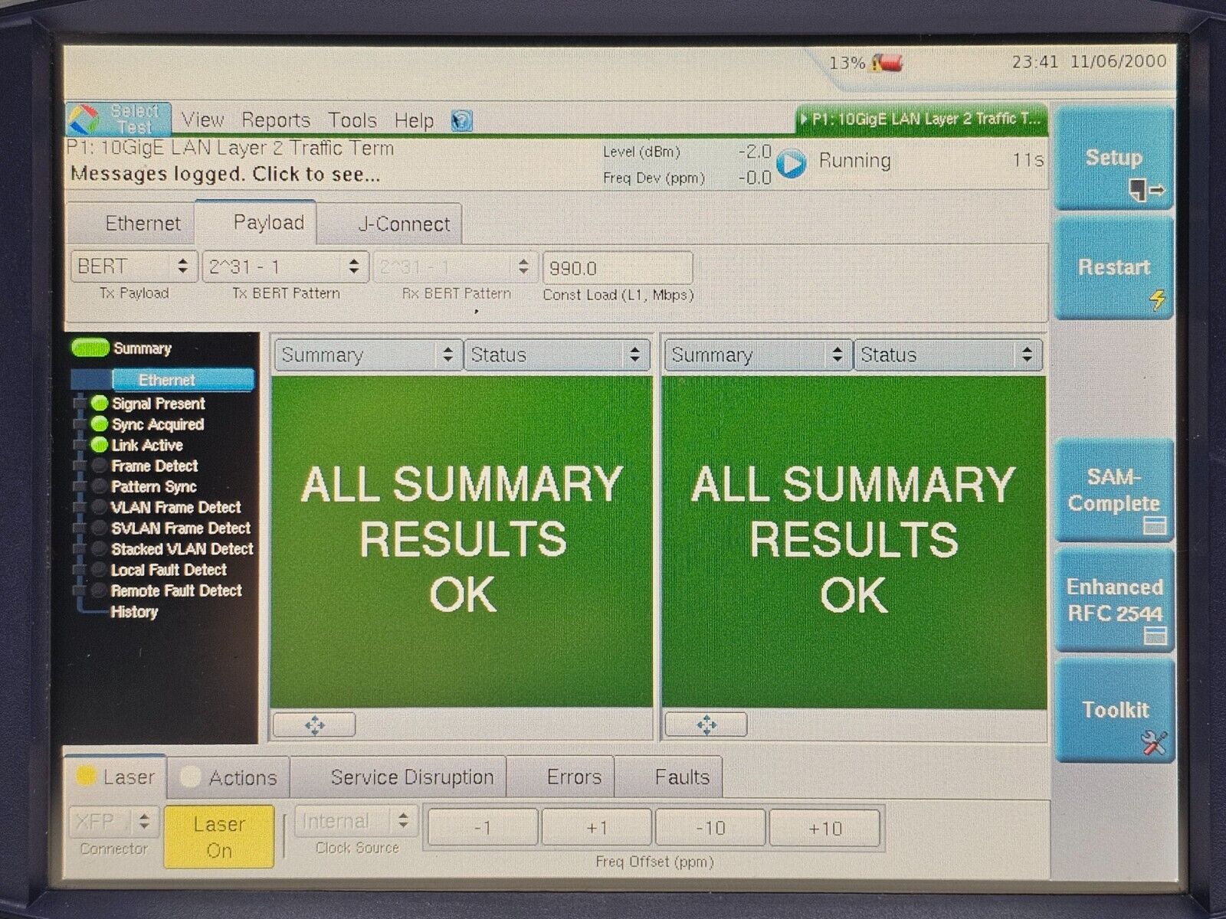Click the Select Test logo icon
This screenshot has height=919, width=1226.
click(84, 120)
